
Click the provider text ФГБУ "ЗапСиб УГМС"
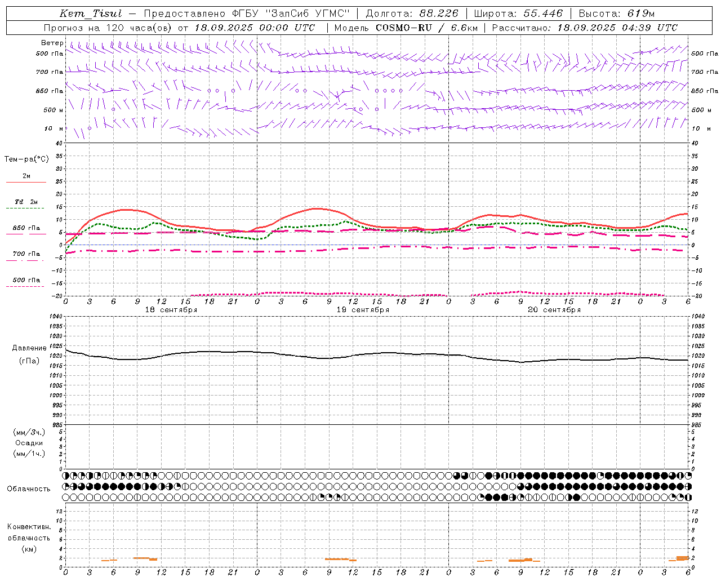click(x=290, y=14)
